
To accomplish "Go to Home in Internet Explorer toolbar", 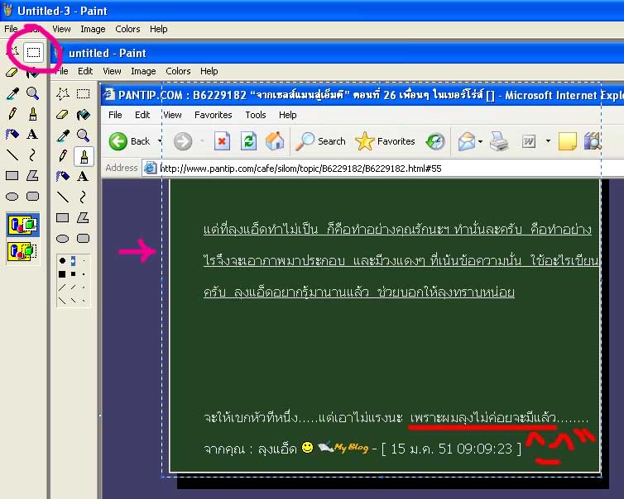I will [275, 141].
